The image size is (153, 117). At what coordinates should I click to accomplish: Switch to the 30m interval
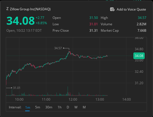coord(49,107)
